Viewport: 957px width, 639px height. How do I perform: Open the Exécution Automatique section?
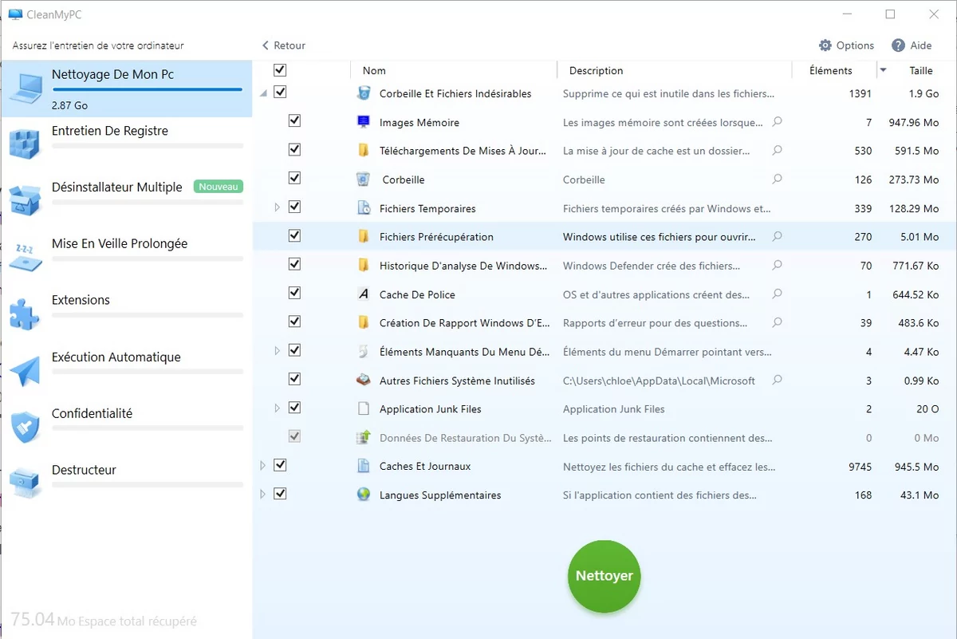pos(127,370)
